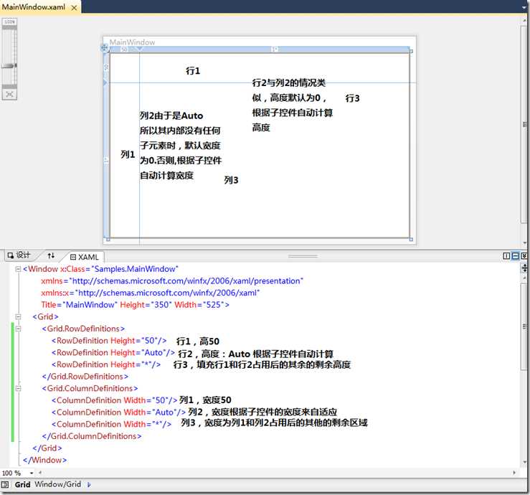Viewport: 530px width, 495px height.
Task: Click the splitter grip between design and XAML
Action: [x=303, y=256]
